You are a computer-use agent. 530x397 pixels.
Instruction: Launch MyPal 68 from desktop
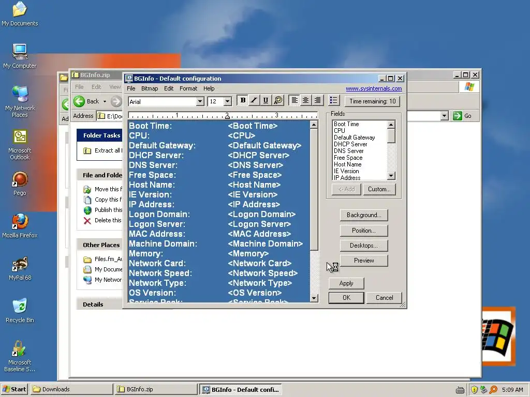click(x=20, y=268)
